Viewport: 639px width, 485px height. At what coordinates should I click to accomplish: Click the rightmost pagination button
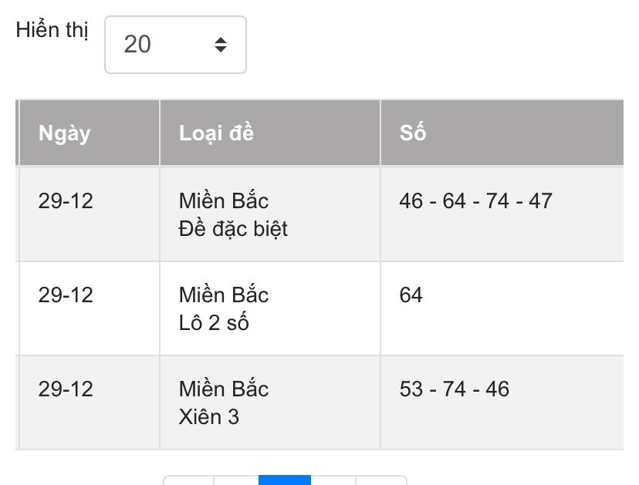(381, 481)
